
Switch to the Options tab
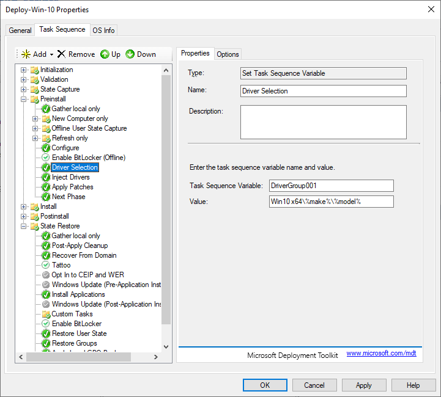[x=228, y=54]
